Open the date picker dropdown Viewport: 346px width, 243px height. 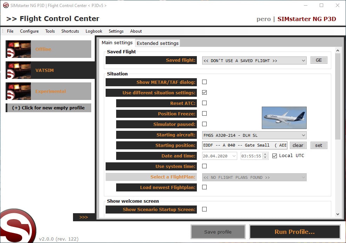(x=234, y=156)
